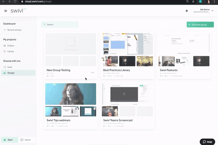
Task: Click the Swivl logo
Action: click(17, 11)
